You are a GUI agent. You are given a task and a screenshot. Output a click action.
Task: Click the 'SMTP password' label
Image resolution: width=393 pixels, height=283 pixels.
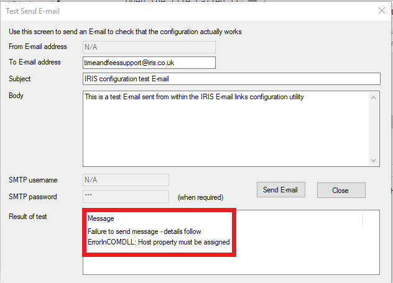click(x=33, y=197)
